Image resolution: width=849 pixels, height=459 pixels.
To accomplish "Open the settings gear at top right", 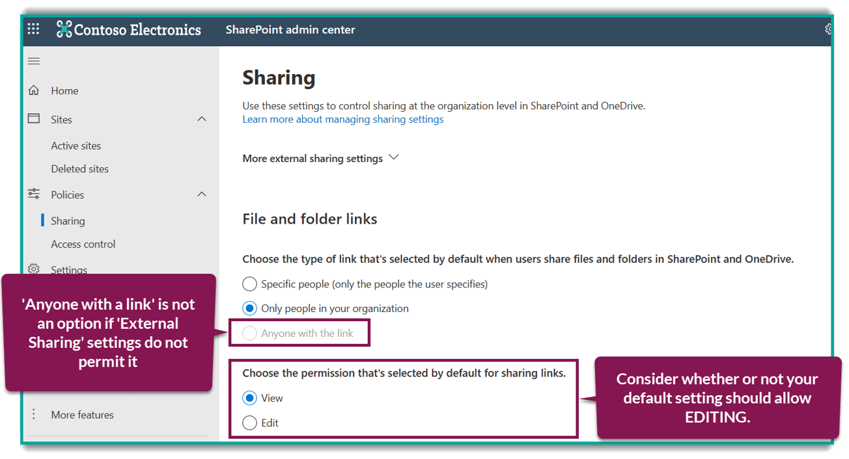I will (828, 29).
